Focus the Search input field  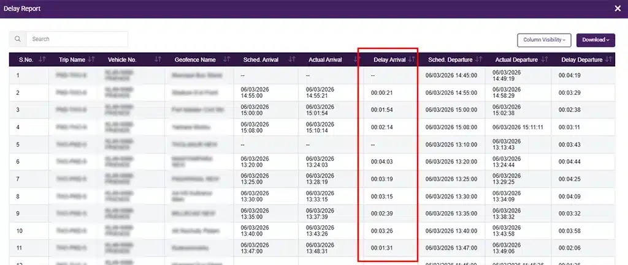[x=77, y=39]
